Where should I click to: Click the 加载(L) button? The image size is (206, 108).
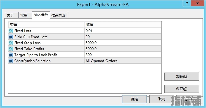pos(182,77)
